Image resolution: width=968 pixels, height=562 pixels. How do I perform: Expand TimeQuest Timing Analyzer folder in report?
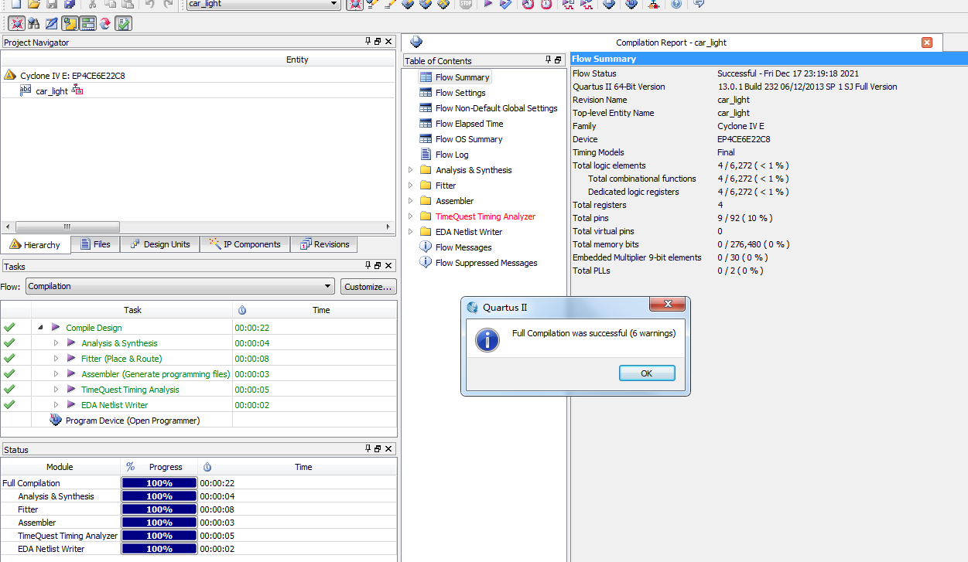(x=411, y=216)
